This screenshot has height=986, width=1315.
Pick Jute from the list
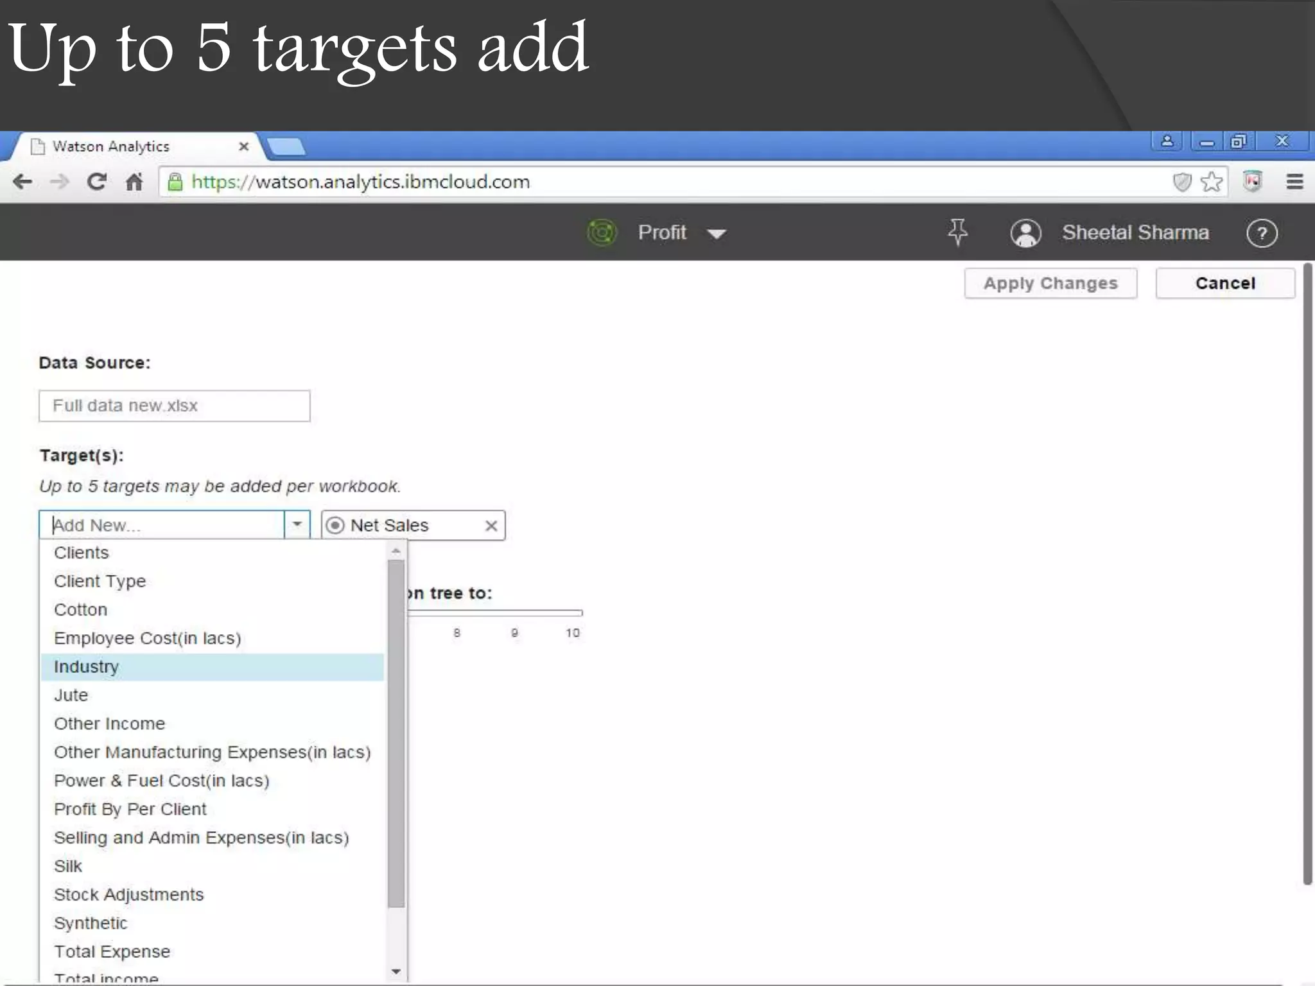213,695
